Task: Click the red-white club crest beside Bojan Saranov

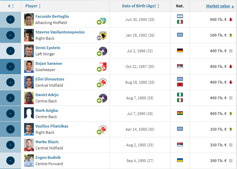Action: point(103,67)
